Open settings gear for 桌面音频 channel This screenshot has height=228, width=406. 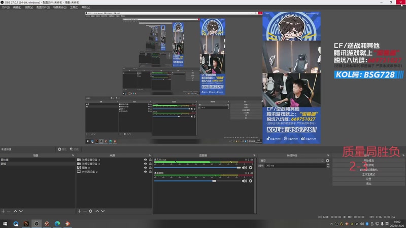(x=250, y=181)
